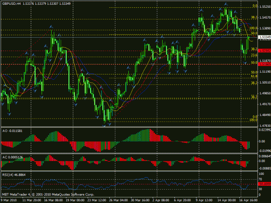
Task: Click the 61.8 Fibonacci level label
Action: [x=254, y=76]
